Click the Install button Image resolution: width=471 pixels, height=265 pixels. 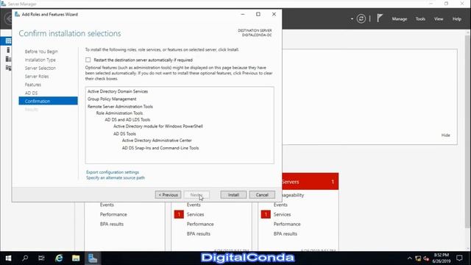pyautogui.click(x=233, y=194)
